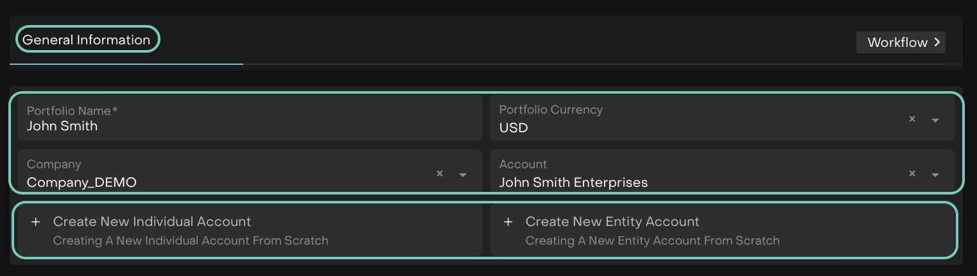Click the Workflow chevron arrow
977x276 pixels.
pos(937,42)
